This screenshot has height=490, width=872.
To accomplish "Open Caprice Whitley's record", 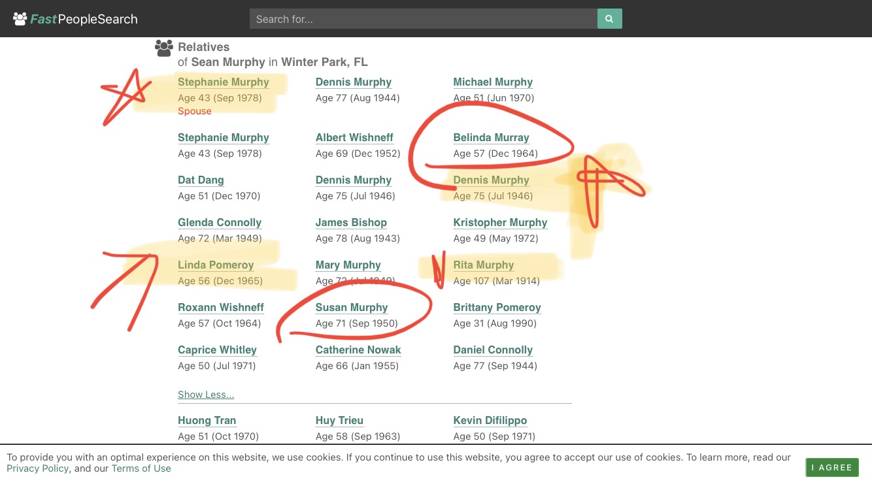I will point(217,350).
